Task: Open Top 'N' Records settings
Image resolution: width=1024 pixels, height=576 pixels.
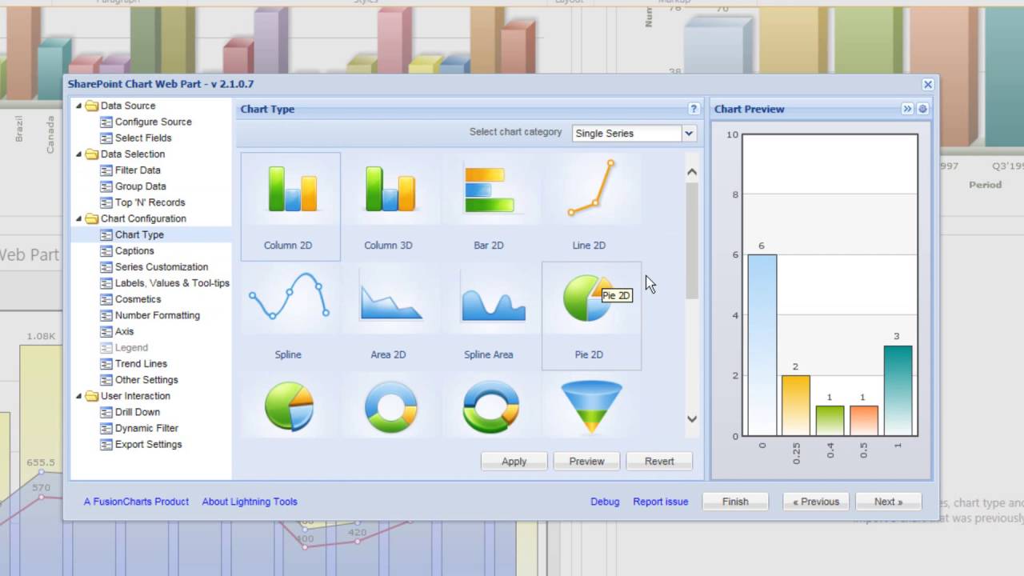Action: (x=150, y=202)
